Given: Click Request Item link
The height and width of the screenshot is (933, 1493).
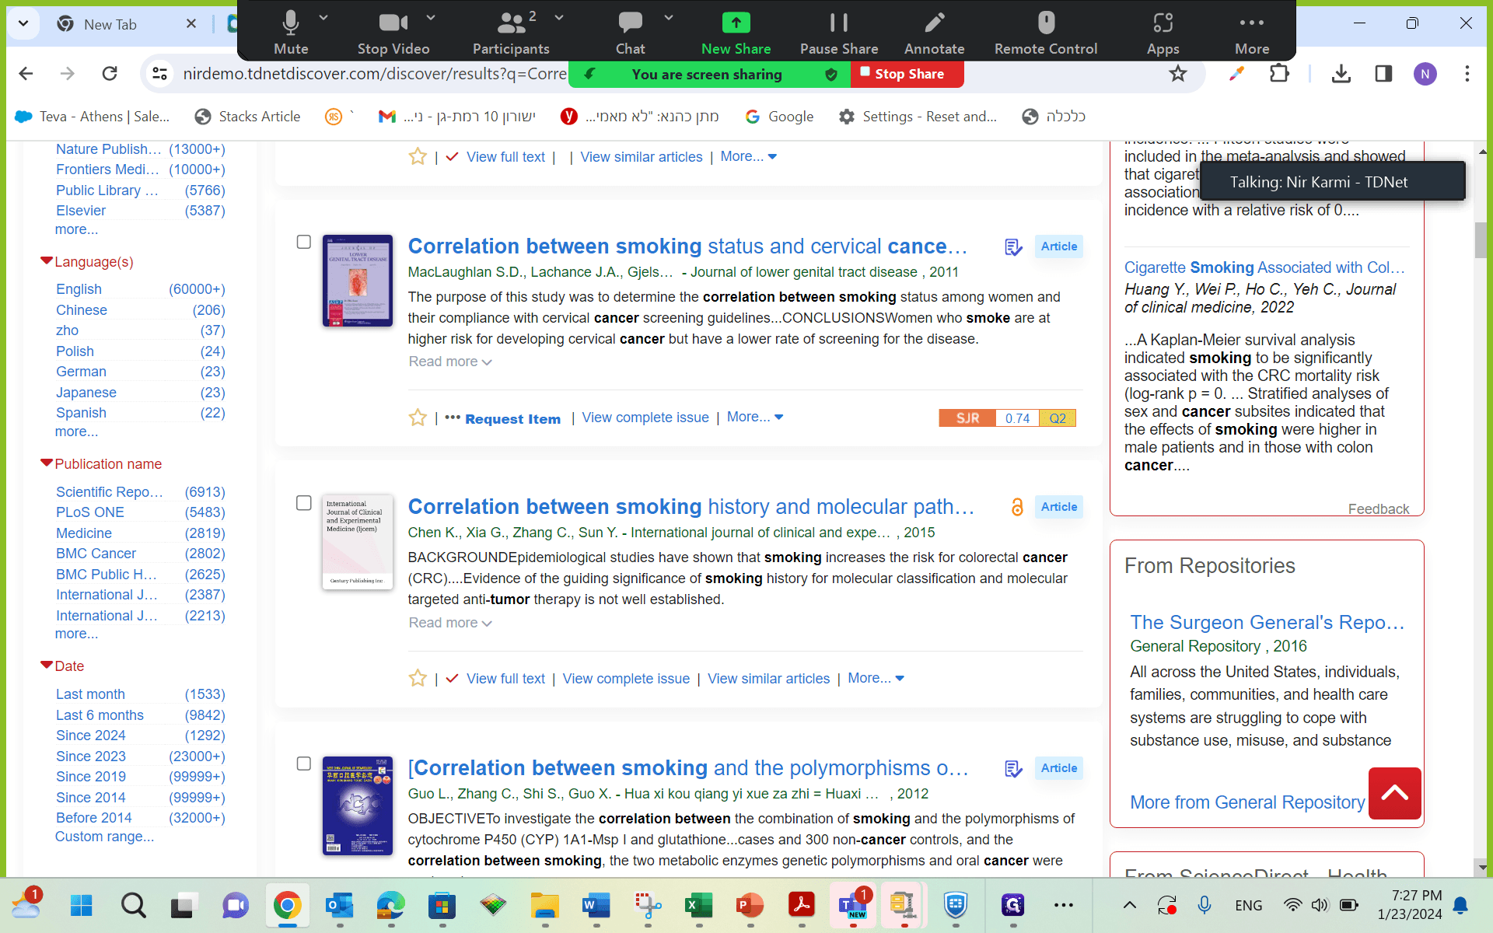Looking at the screenshot, I should [x=512, y=418].
